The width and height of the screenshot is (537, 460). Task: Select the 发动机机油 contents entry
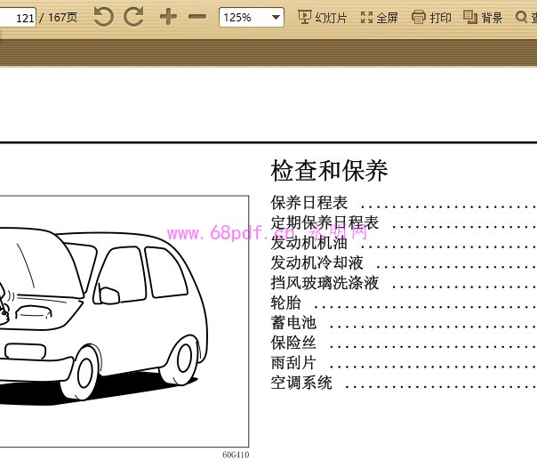pos(309,243)
